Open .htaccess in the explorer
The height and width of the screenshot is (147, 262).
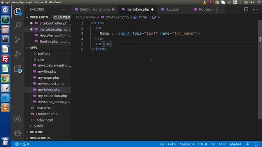43,108
